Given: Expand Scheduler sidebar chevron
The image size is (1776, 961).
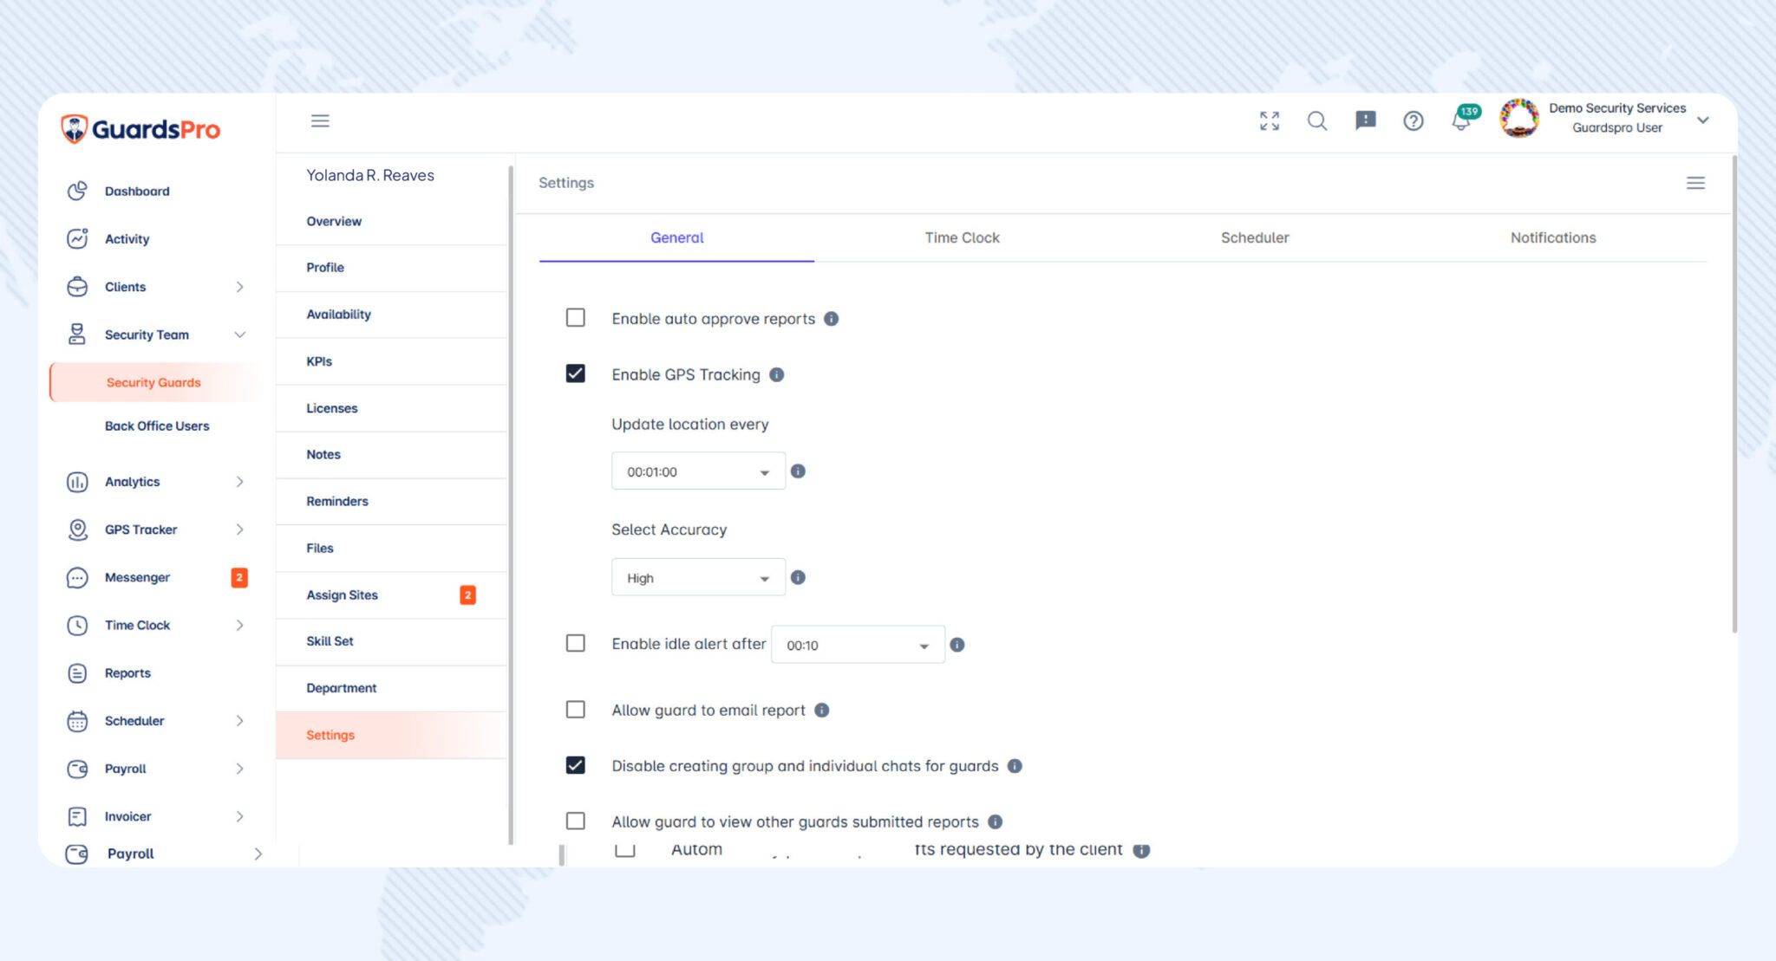Looking at the screenshot, I should (240, 721).
